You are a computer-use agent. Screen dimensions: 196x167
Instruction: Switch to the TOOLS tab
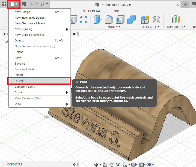click(117, 11)
